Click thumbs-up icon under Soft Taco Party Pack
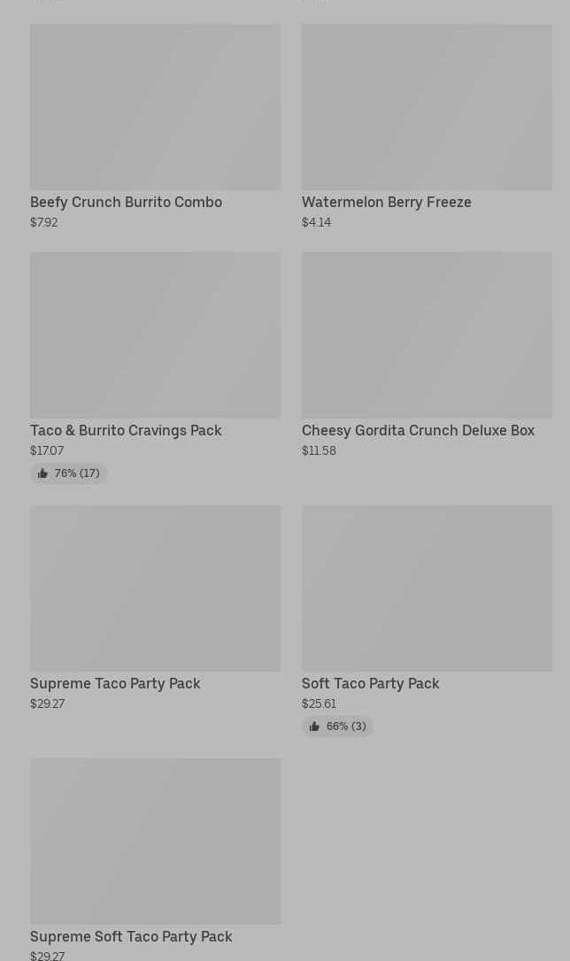The width and height of the screenshot is (570, 961). [x=314, y=727]
